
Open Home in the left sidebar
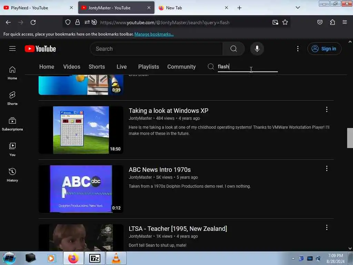pyautogui.click(x=12, y=73)
